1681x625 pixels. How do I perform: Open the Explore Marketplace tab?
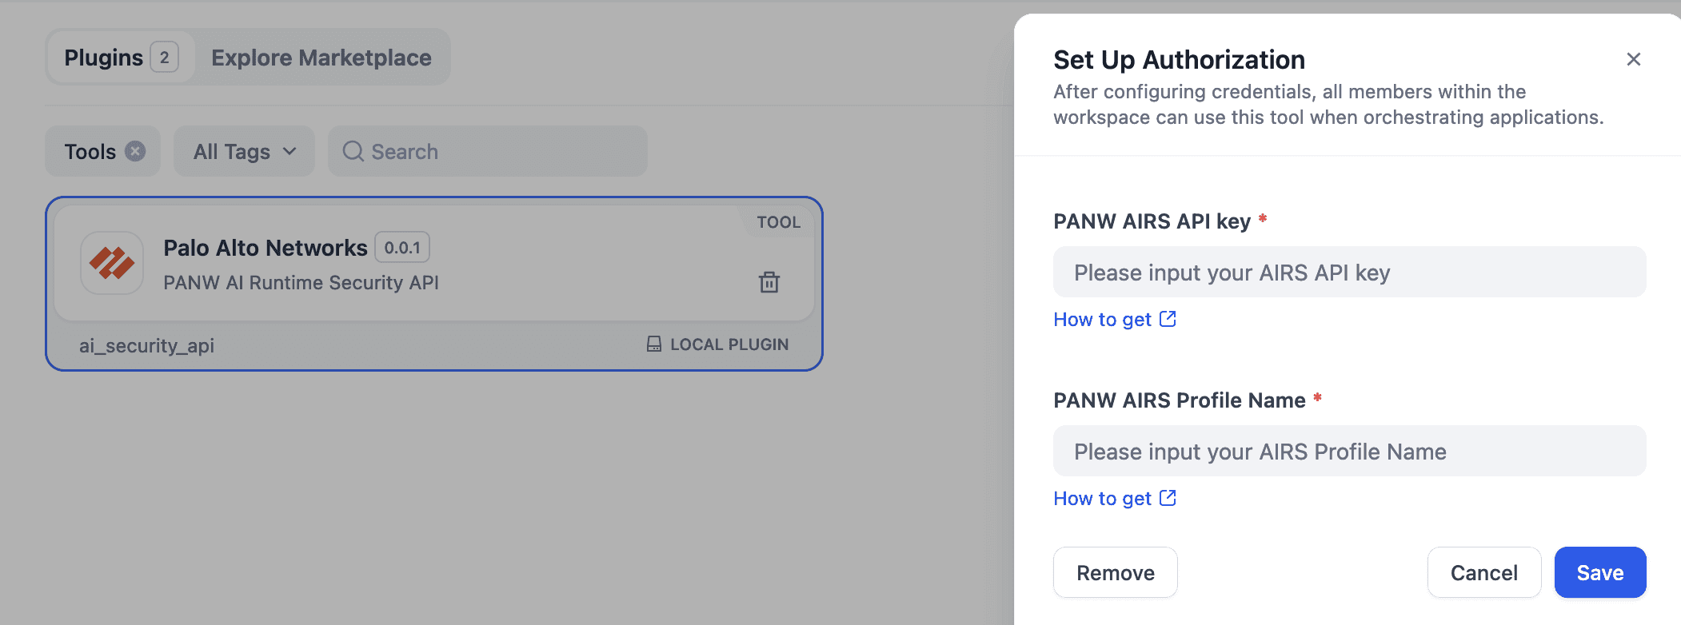click(321, 58)
